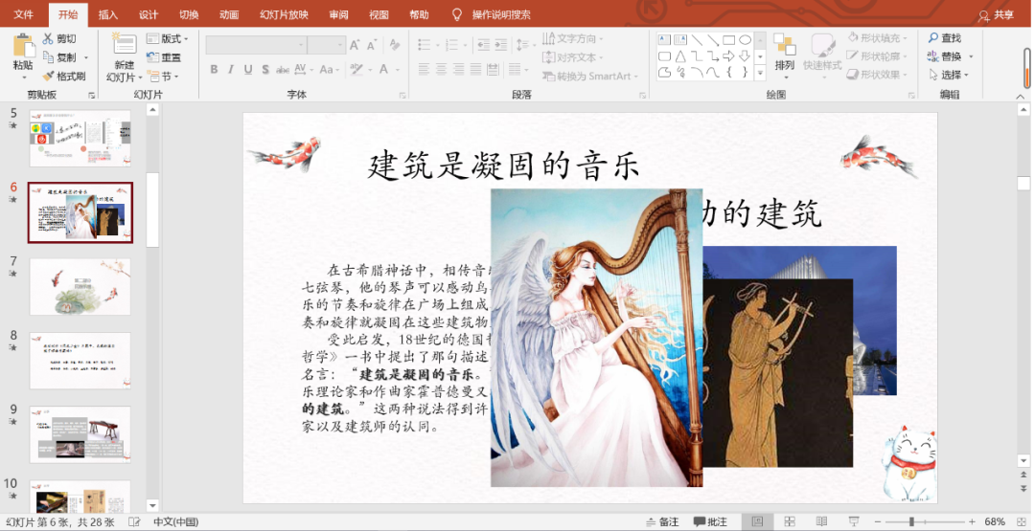Open character spacing AV option
The image size is (1035, 531).
click(x=304, y=69)
